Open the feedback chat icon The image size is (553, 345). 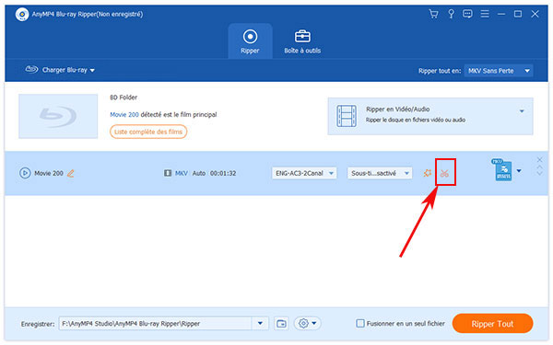point(467,14)
